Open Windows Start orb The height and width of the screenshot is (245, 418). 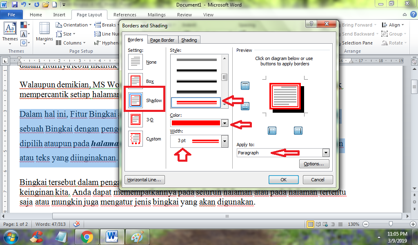(11, 237)
